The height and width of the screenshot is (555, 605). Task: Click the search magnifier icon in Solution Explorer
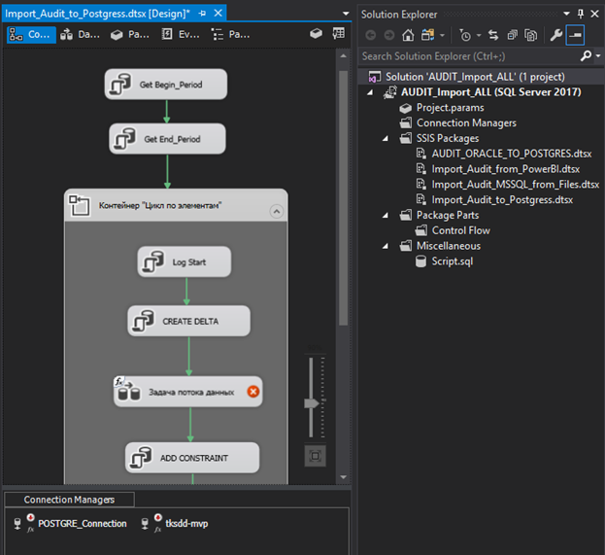(587, 56)
